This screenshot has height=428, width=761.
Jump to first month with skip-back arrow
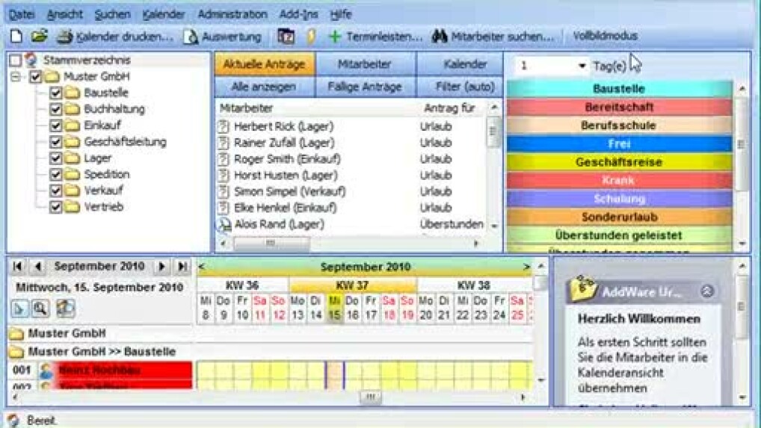[18, 267]
